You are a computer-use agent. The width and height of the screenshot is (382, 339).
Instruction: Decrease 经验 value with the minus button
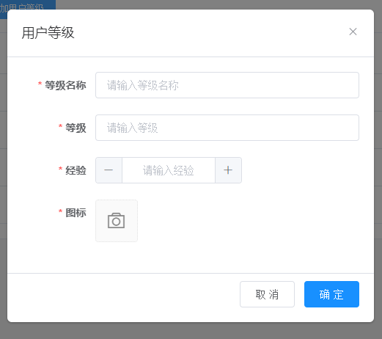[x=109, y=170]
